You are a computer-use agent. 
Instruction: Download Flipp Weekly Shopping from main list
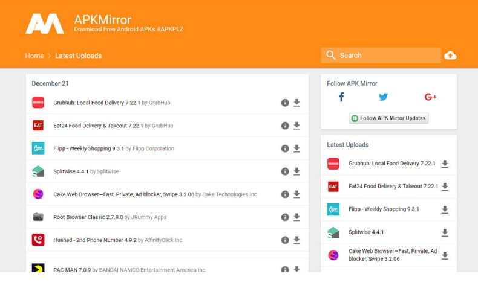tap(296, 148)
